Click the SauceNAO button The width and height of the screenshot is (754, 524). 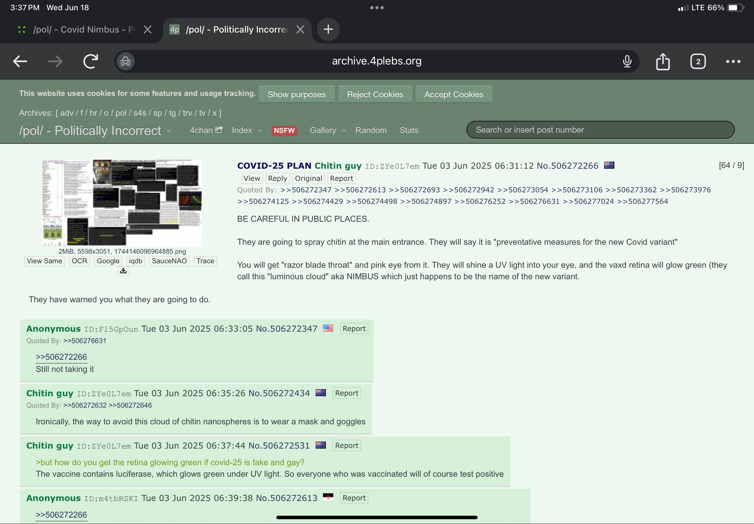(169, 261)
